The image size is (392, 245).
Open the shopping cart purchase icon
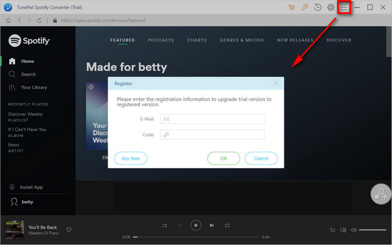pyautogui.click(x=292, y=7)
